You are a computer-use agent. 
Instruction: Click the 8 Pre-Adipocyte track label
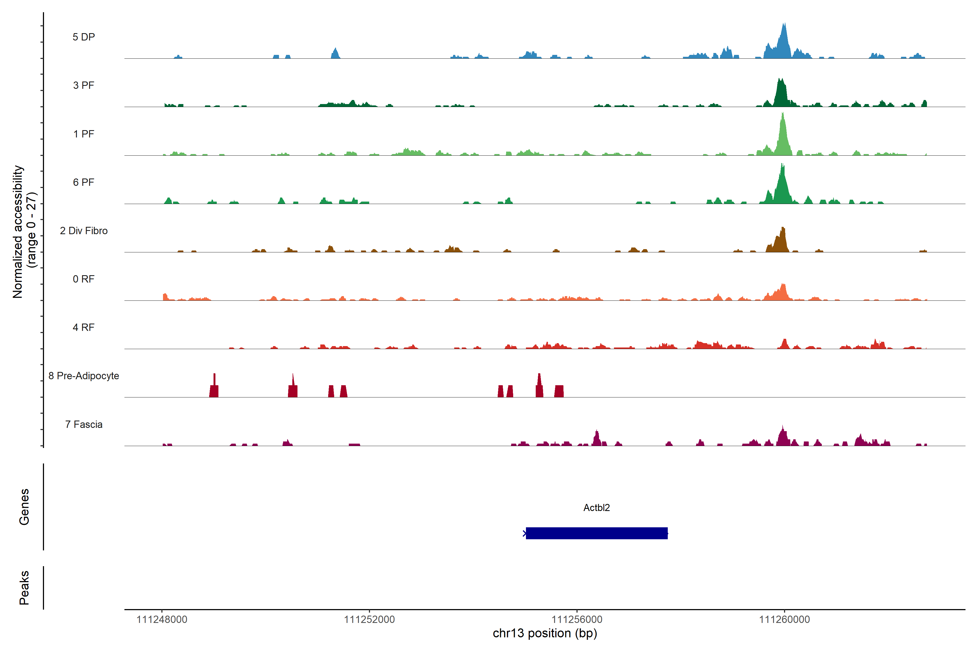[84, 376]
